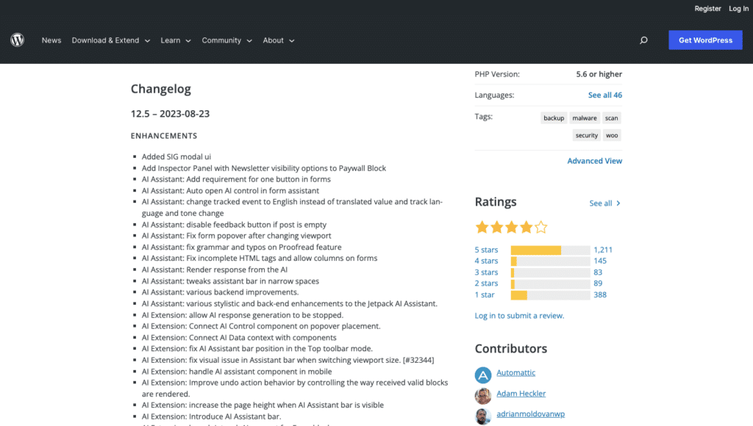Click the 5 stars rating bar
The image size is (753, 426).
[x=550, y=250]
